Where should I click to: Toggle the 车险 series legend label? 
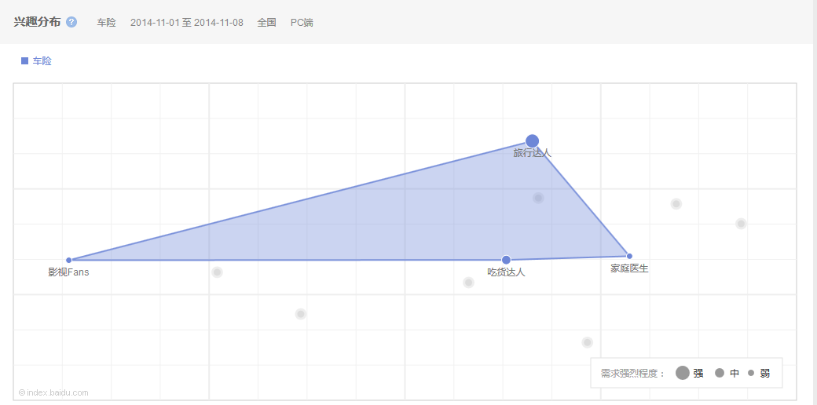pyautogui.click(x=42, y=60)
